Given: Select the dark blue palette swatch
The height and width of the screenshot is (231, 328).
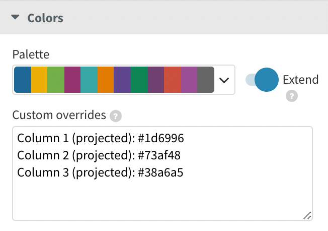Looking at the screenshot, I should point(23,80).
